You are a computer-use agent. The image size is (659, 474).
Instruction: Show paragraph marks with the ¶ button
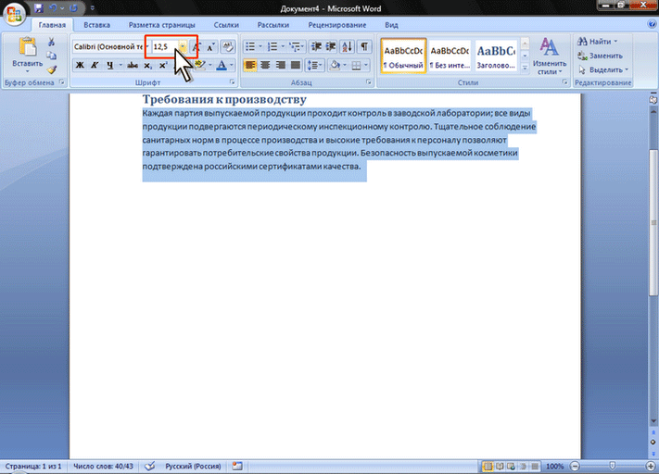tap(364, 46)
